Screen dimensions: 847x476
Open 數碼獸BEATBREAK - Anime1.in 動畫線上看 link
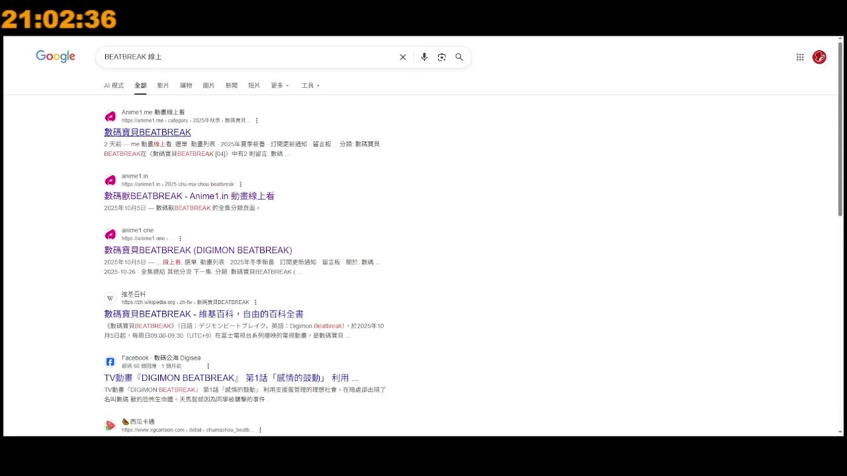pos(189,196)
